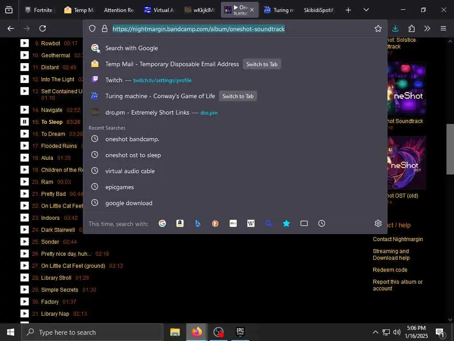Open the Firefox hamburger application menu

click(x=443, y=28)
